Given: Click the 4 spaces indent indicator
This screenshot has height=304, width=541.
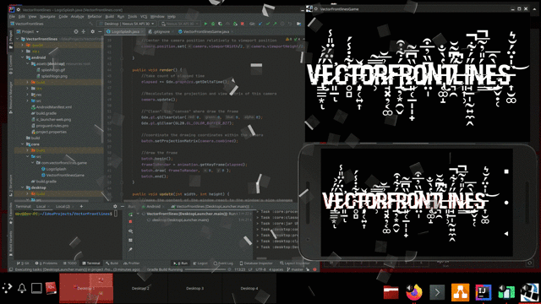Looking at the screenshot, I should [x=276, y=269].
